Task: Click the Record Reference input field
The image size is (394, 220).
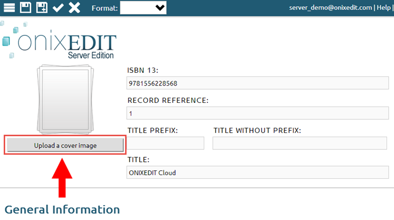Action: tap(258, 113)
